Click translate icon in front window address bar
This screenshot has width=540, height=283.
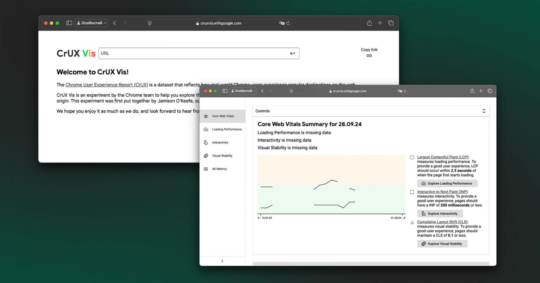pos(400,91)
